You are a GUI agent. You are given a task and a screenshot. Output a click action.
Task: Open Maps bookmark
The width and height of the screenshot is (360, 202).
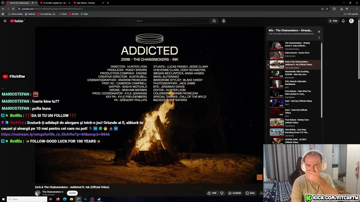click(x=84, y=14)
